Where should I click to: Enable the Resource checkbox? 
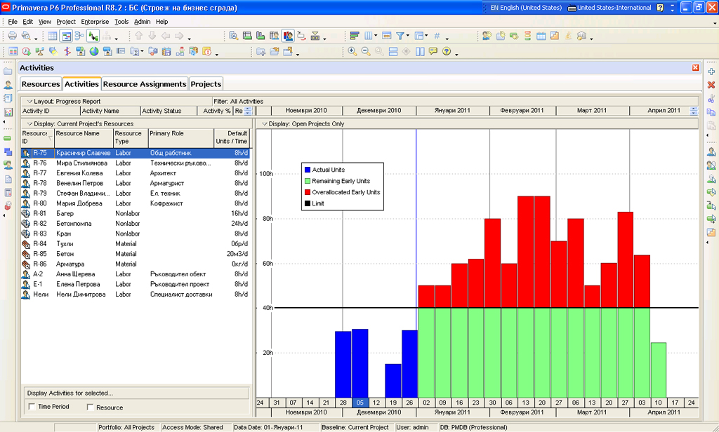[x=90, y=407]
